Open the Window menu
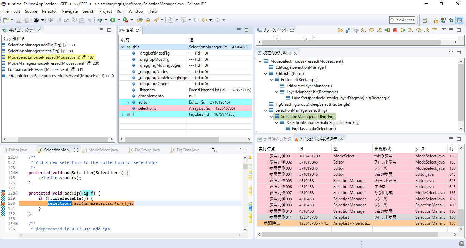Viewport: 466px width, 248px height. click(136, 11)
